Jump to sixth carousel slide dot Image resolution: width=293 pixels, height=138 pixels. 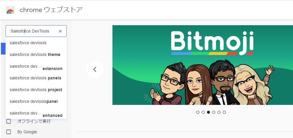(224, 112)
